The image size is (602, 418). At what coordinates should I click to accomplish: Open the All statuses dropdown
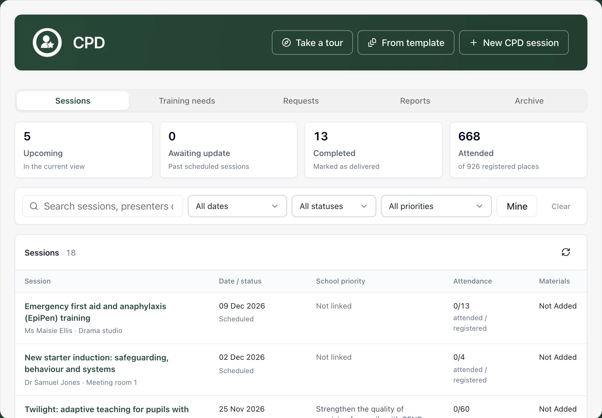click(x=334, y=206)
